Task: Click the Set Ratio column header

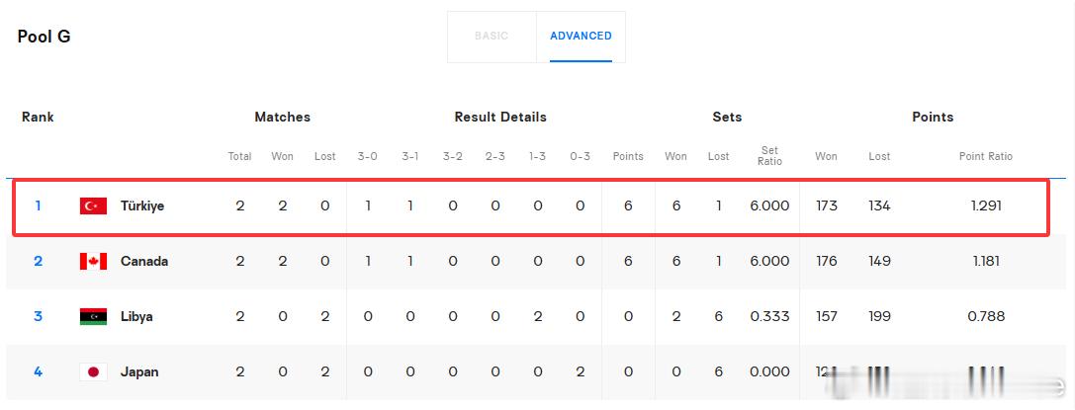Action: [769, 155]
